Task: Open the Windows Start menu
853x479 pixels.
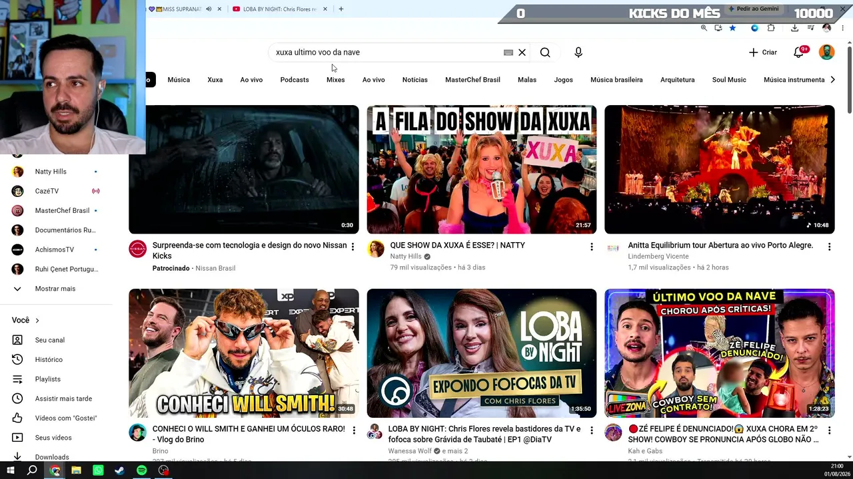Action: (x=11, y=470)
